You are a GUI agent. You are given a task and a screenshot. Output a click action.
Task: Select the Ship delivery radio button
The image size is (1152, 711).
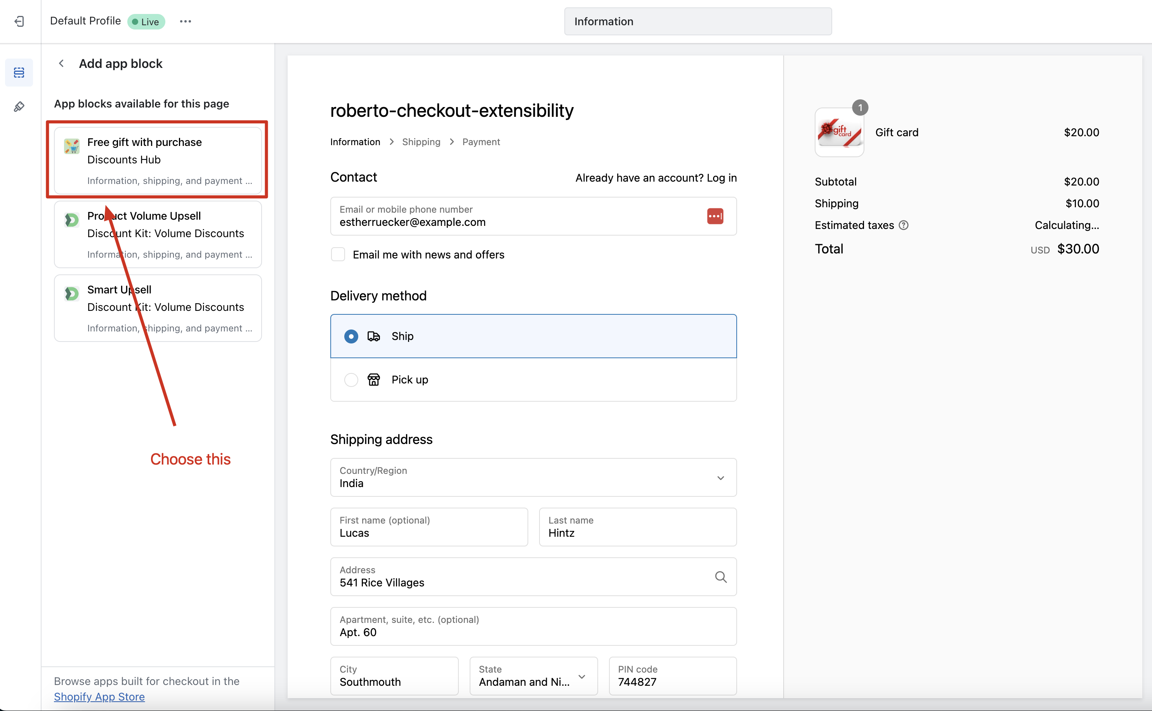(x=351, y=336)
